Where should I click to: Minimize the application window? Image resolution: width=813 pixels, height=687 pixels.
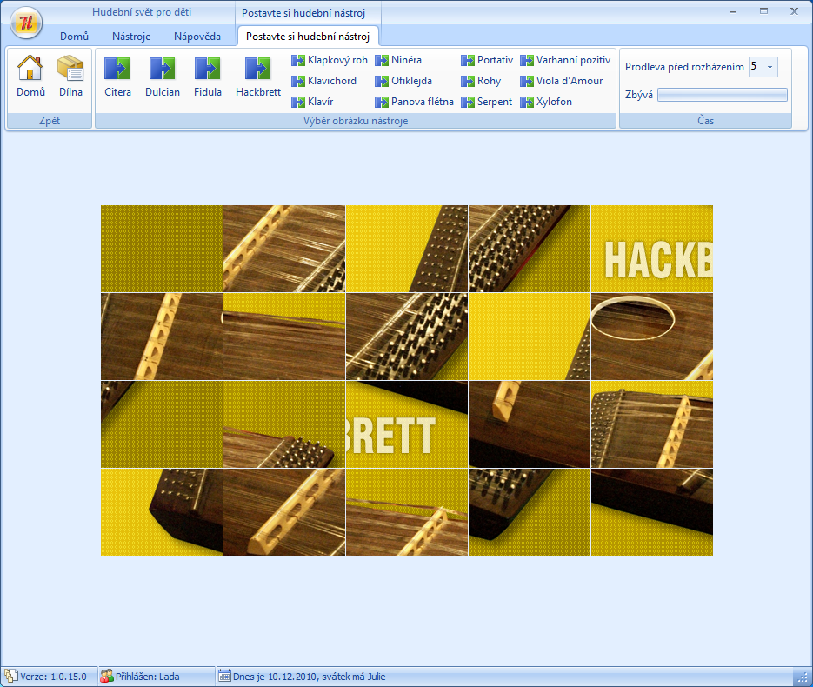pos(733,11)
